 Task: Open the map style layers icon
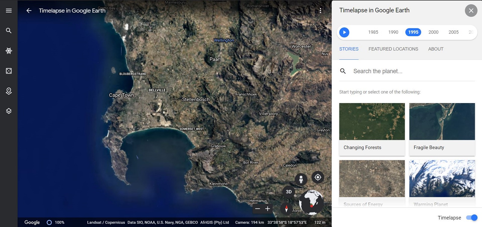[9, 111]
